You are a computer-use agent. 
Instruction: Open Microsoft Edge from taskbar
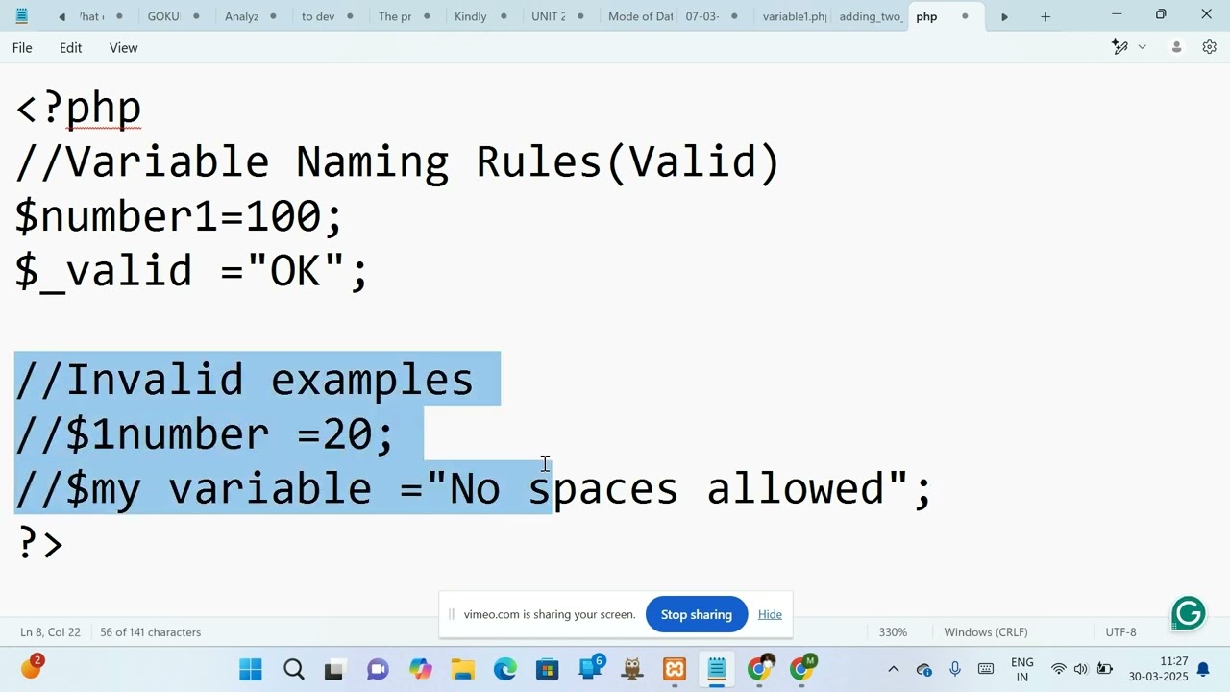[505, 669]
